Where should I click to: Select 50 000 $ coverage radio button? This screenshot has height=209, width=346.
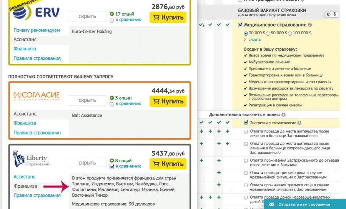(268, 33)
